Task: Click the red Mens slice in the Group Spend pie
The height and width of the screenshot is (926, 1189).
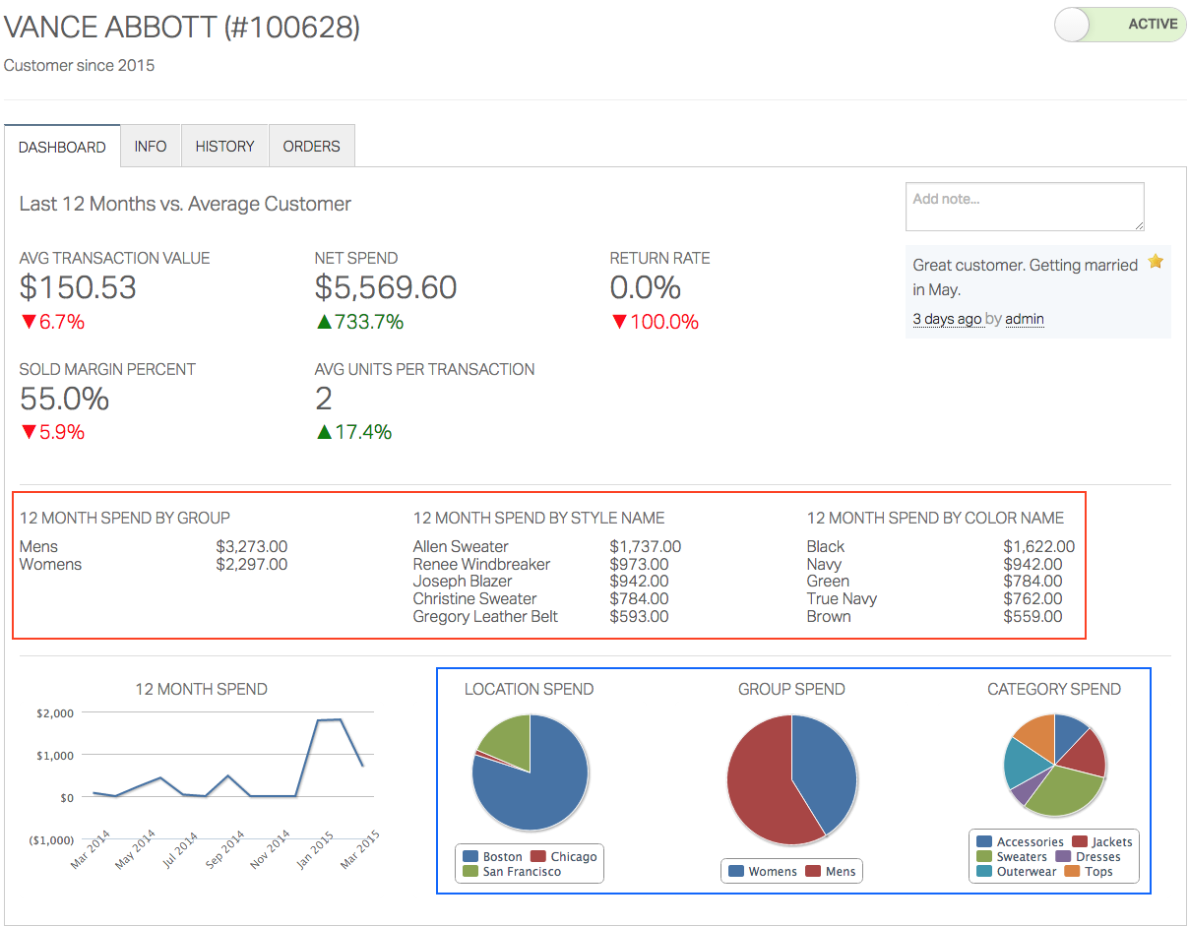Action: pyautogui.click(x=758, y=777)
